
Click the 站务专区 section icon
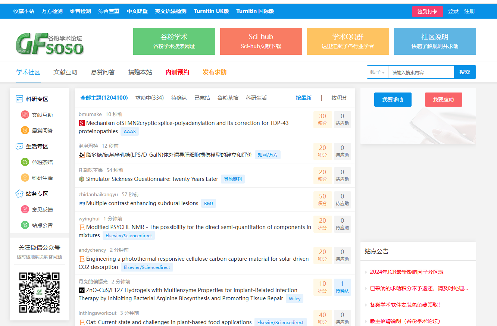coord(19,194)
